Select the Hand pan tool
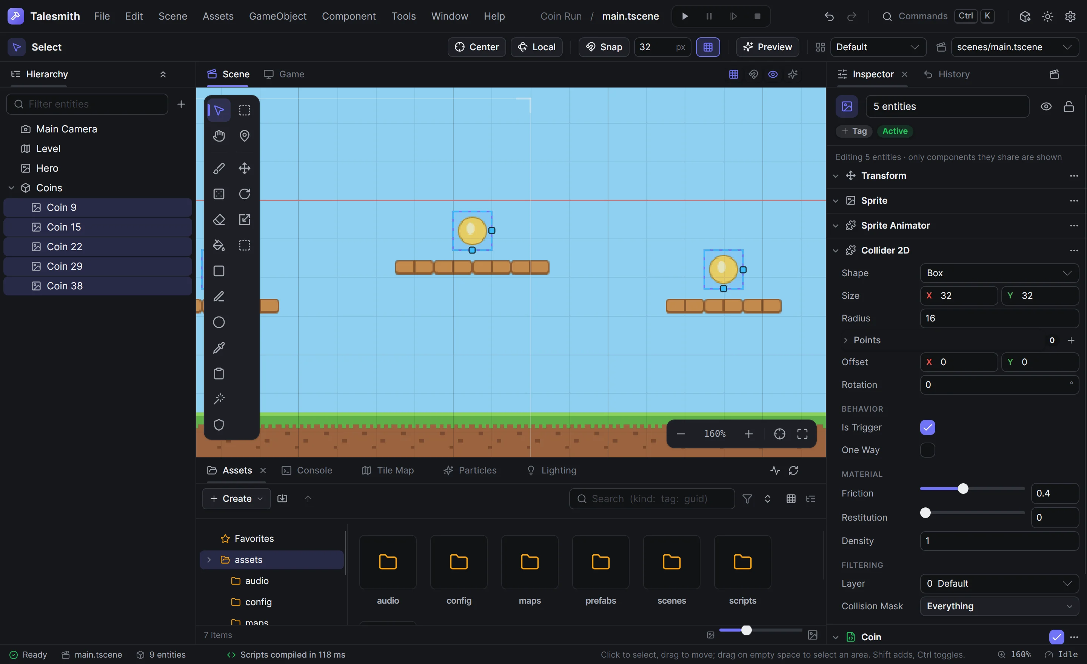 coord(219,136)
